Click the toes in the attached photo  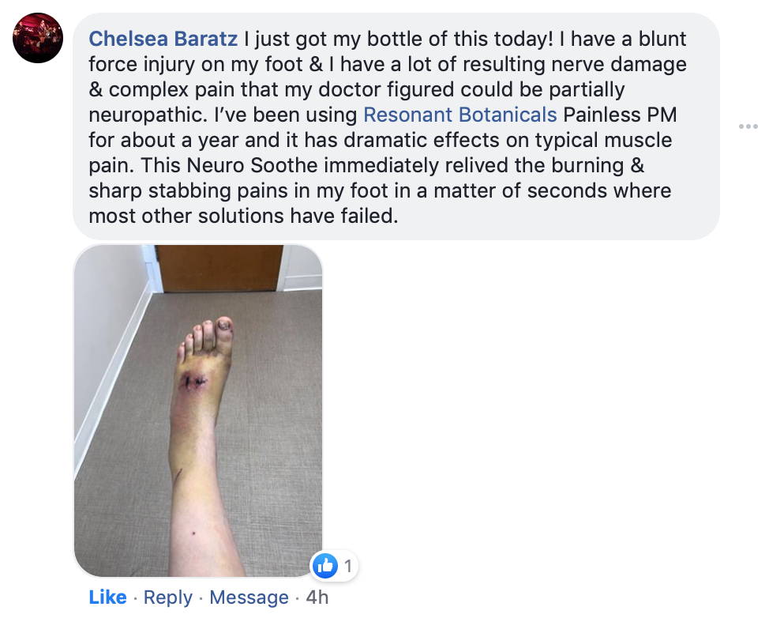206,336
